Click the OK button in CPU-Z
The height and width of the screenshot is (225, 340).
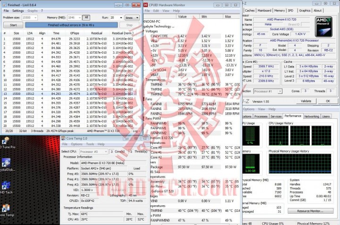[x=328, y=101]
